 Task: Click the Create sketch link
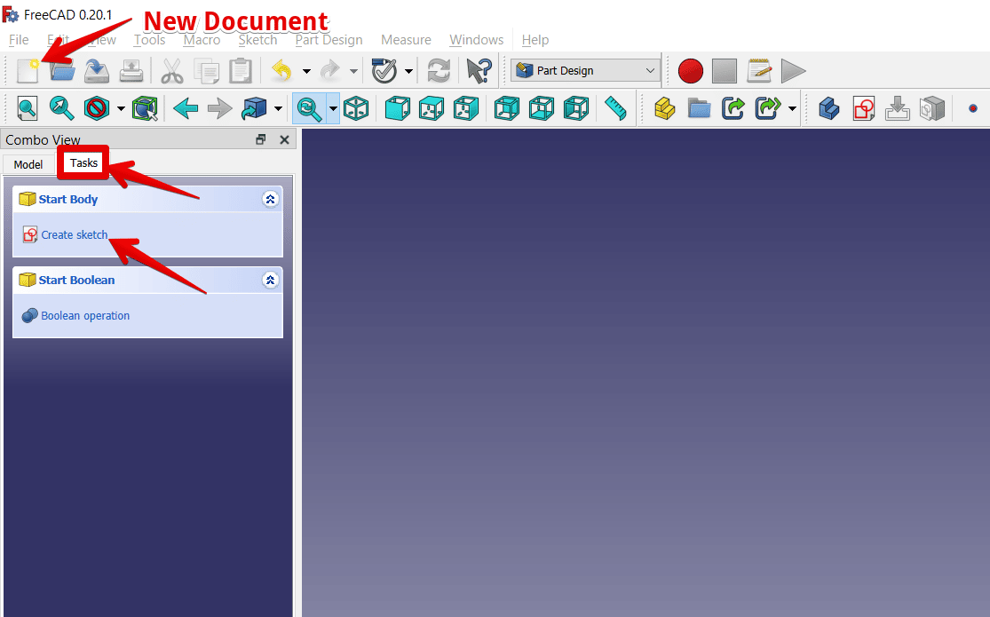click(75, 234)
